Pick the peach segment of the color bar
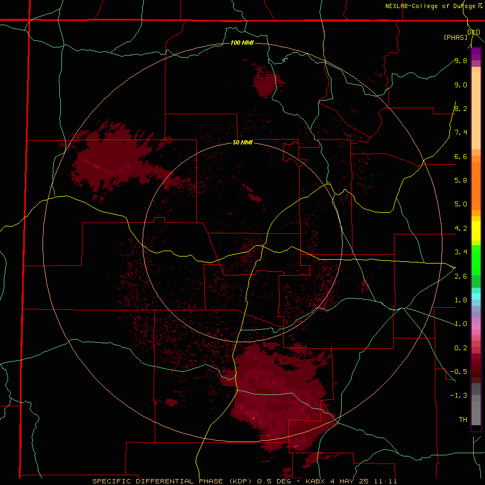485x485 pixels. pos(476,110)
